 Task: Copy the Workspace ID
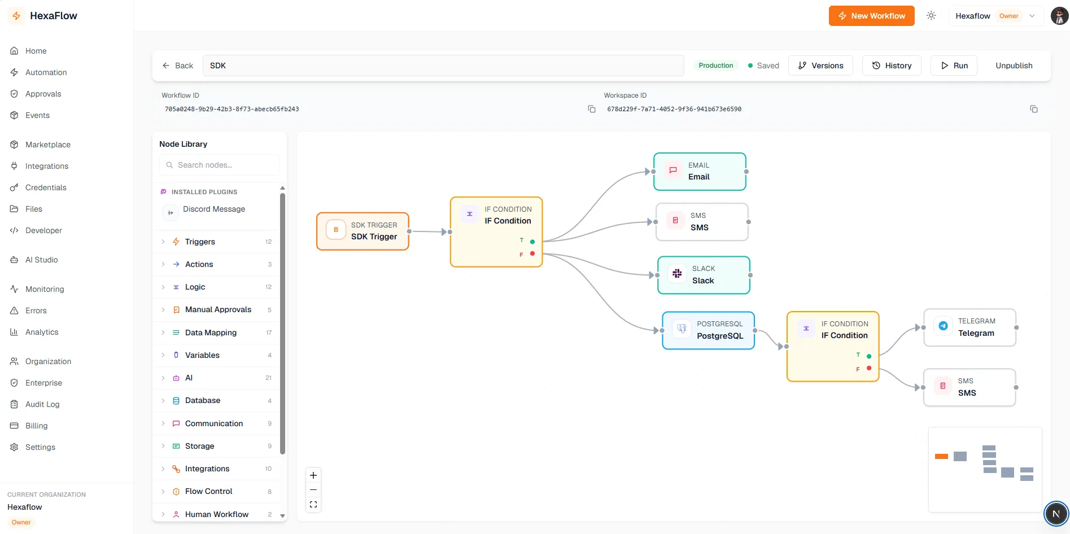(1034, 109)
